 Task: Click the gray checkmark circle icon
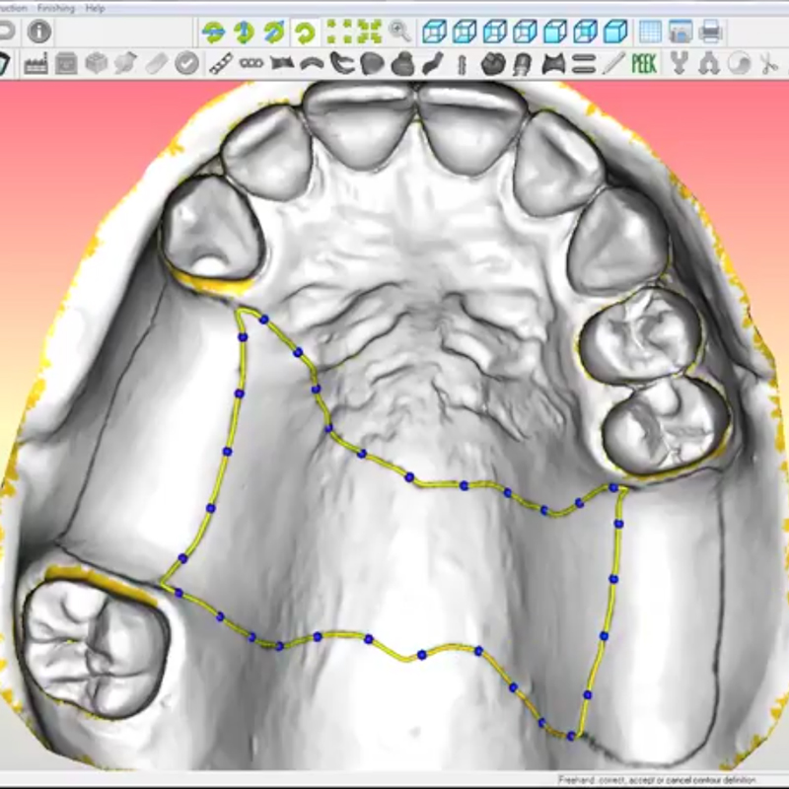tap(186, 65)
